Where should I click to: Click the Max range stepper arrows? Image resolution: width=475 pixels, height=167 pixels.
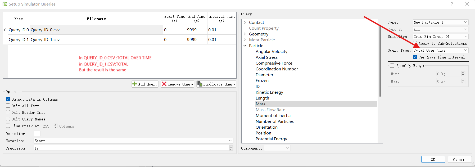tap(463, 81)
